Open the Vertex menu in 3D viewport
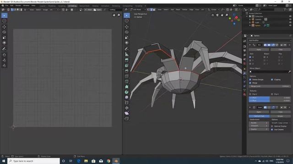The height and width of the screenshot is (164, 293). point(184,10)
